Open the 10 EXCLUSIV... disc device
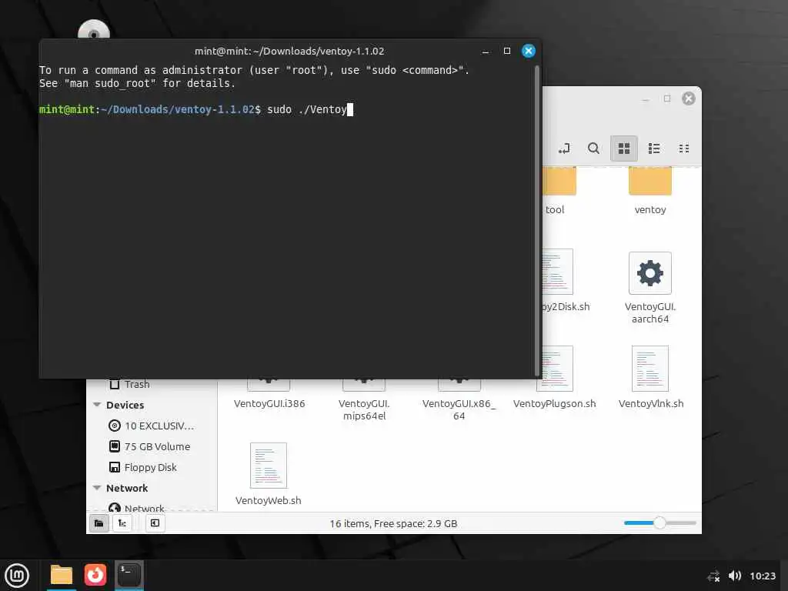 point(151,426)
